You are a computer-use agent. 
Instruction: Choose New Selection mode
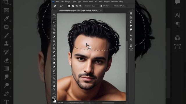pyautogui.click(x=69, y=6)
